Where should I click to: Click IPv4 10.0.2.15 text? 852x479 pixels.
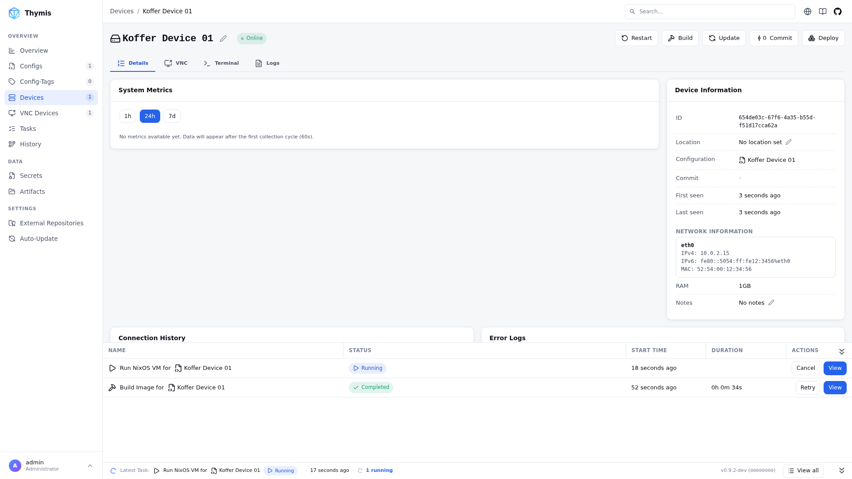click(705, 254)
